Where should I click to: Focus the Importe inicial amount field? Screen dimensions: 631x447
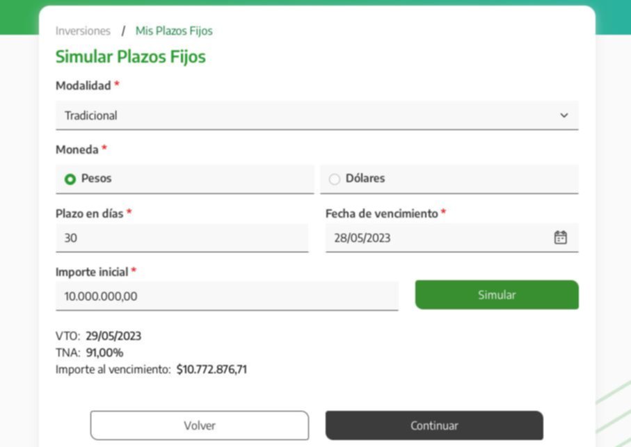pos(227,296)
